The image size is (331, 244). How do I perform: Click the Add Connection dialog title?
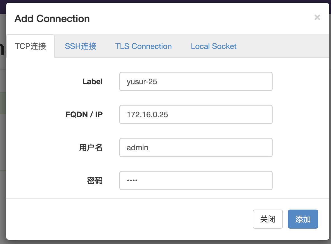click(52, 19)
